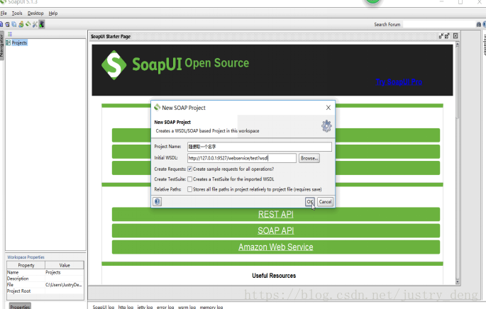Click the File path value C:\Users\JustryDe...
This screenshot has height=309, width=486.
coord(64,285)
